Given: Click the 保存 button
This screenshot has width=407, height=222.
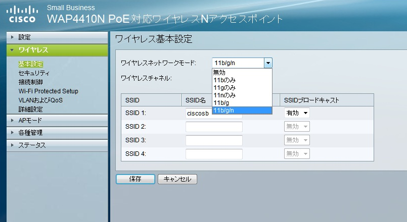Looking at the screenshot, I should 135,179.
